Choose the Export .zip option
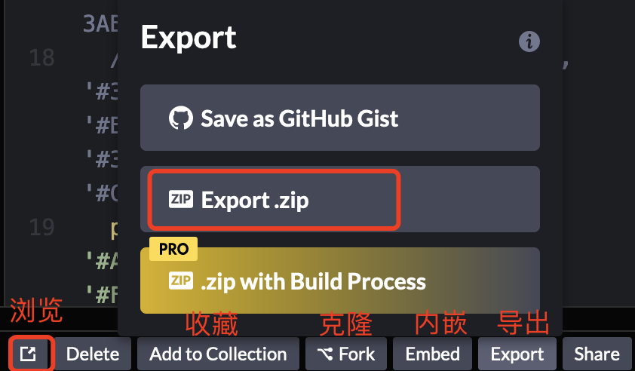The width and height of the screenshot is (635, 371). 340,199
